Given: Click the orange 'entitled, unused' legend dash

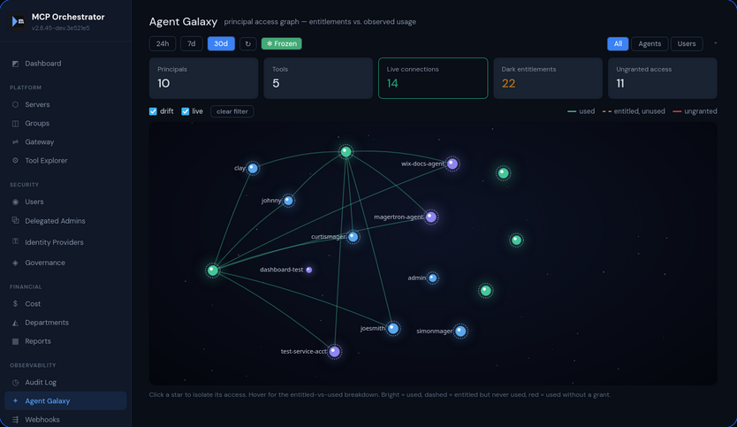Looking at the screenshot, I should [607, 111].
